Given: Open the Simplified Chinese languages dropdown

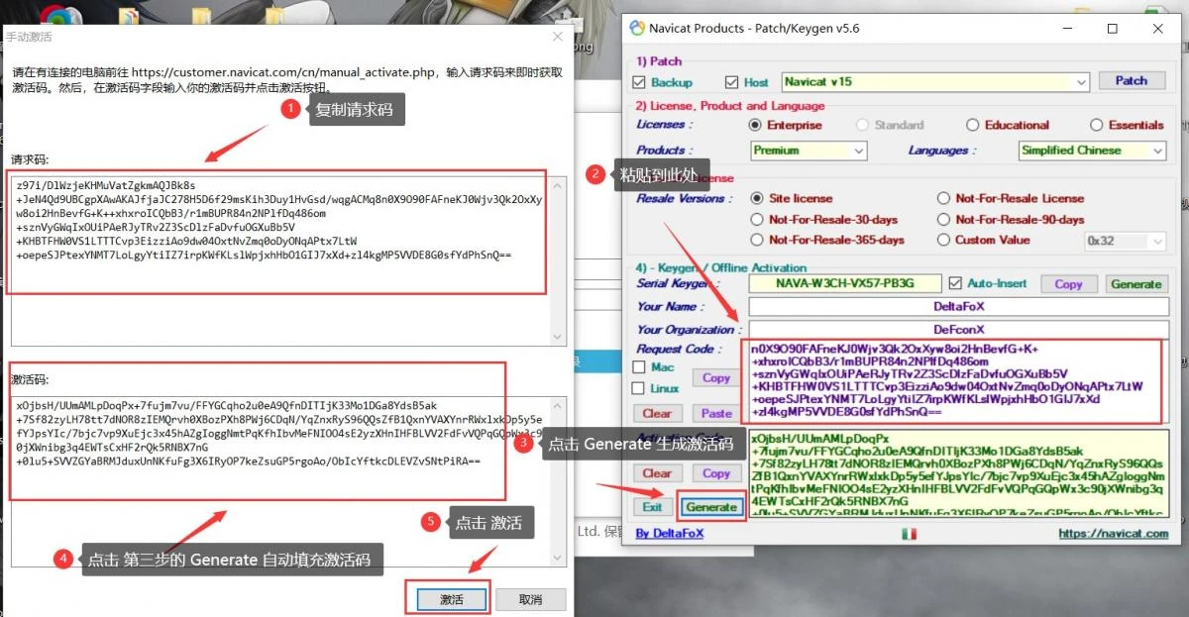Looking at the screenshot, I should point(1093,151).
